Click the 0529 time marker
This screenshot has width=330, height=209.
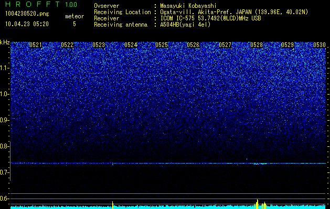288,45
